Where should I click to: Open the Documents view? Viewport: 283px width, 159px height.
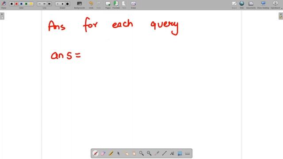251,5
